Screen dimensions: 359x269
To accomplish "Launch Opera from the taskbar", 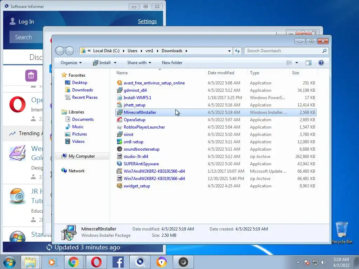I will 96,262.
